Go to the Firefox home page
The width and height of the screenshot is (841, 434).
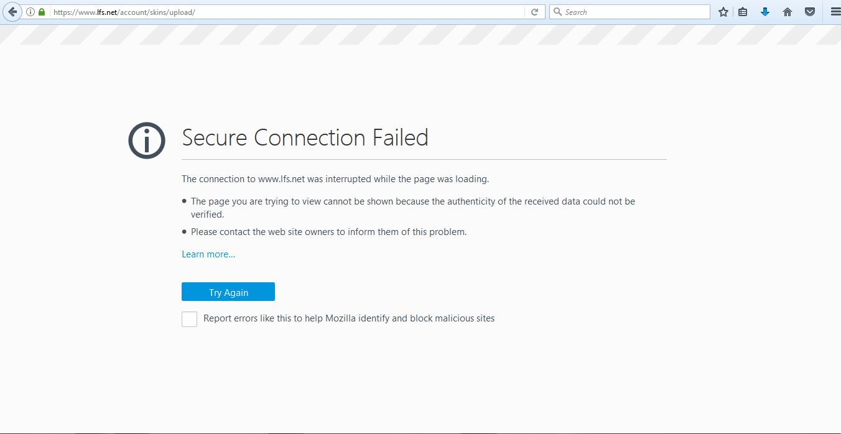tap(788, 12)
